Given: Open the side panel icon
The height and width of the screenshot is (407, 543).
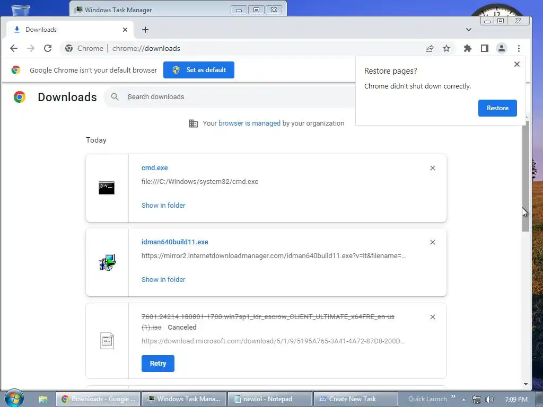Looking at the screenshot, I should point(485,48).
